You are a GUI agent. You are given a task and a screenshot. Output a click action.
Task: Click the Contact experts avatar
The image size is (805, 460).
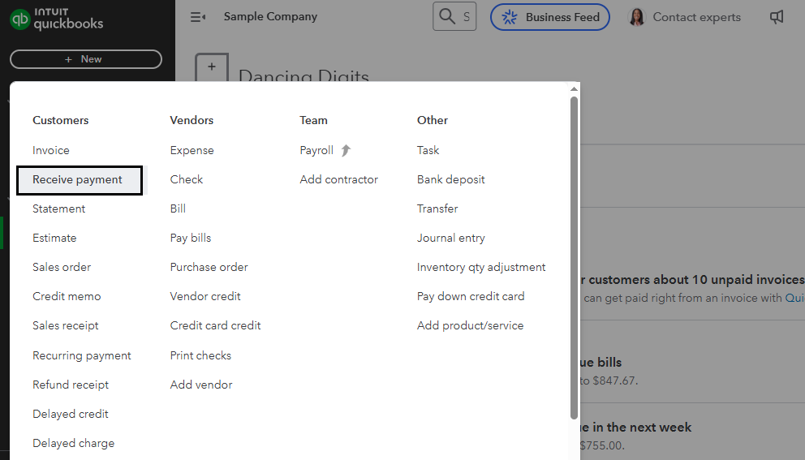click(x=636, y=17)
